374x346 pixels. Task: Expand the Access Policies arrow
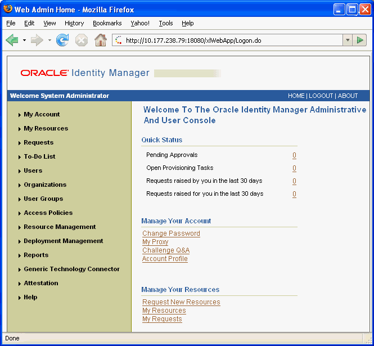tap(20, 214)
